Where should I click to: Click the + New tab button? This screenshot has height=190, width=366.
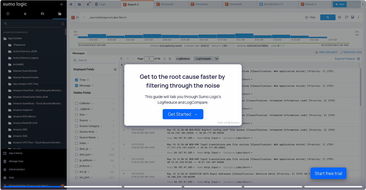pyautogui.click(x=340, y=4)
